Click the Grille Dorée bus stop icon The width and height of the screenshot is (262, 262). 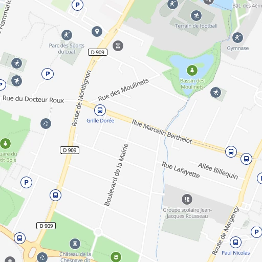pyautogui.click(x=100, y=110)
